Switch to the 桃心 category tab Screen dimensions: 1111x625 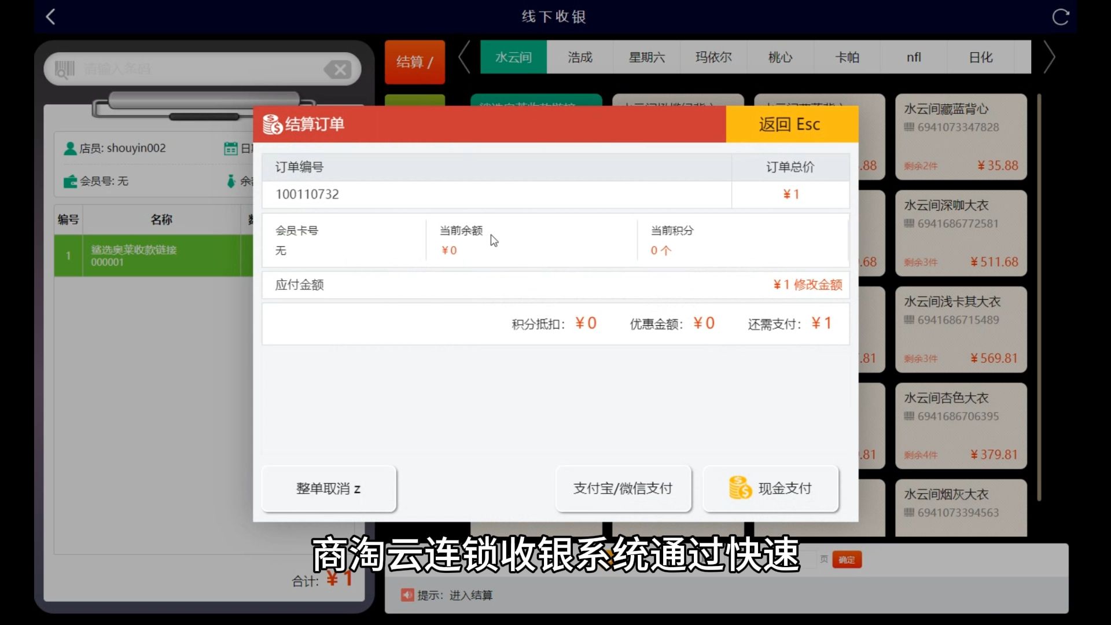point(780,57)
